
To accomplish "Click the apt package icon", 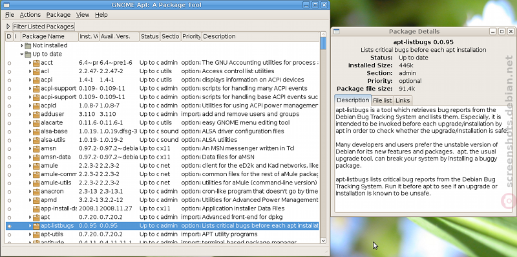I will point(36,217).
